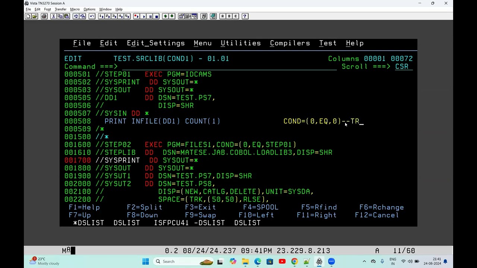Open ISPF Menu action bar item

[x=203, y=43]
